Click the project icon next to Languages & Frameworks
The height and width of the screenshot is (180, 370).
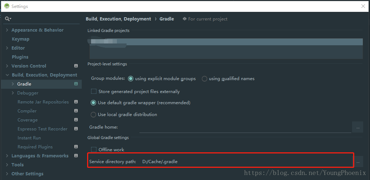point(76,156)
